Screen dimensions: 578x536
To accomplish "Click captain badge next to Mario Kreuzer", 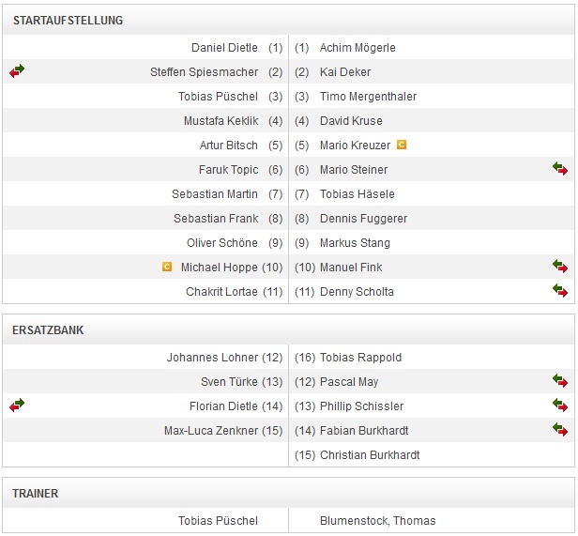I will 402,145.
